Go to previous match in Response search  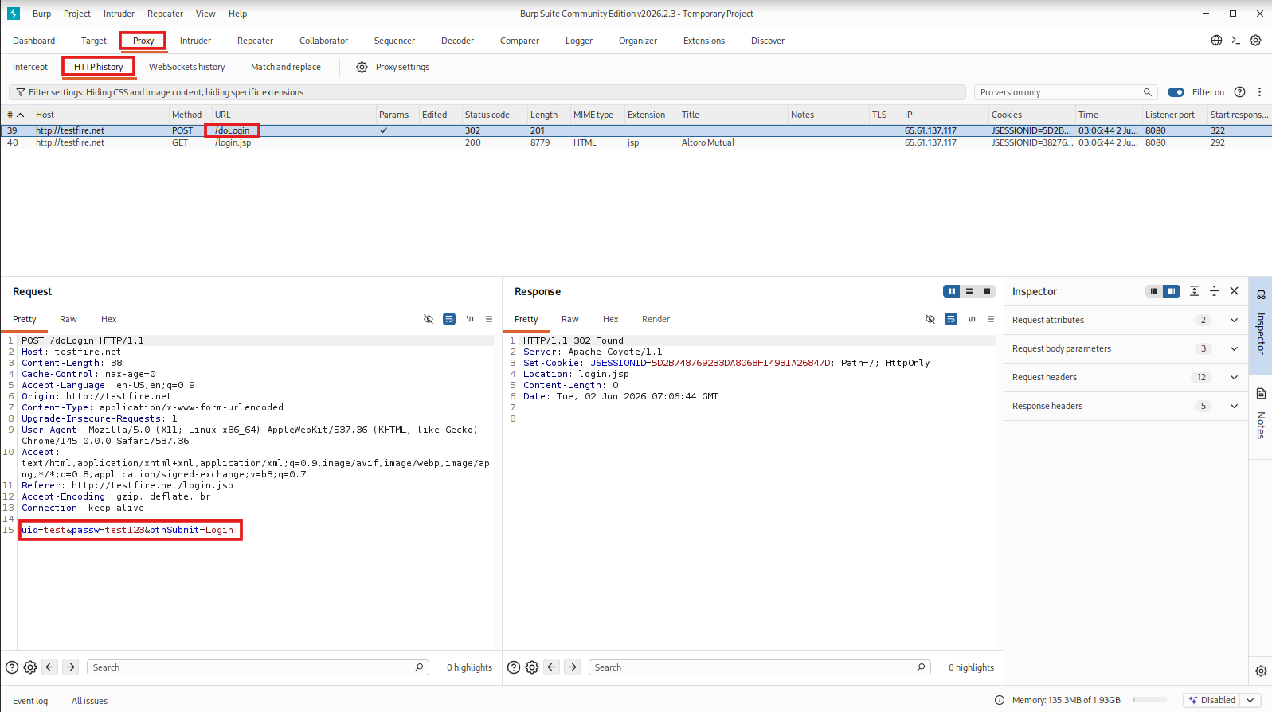tap(552, 667)
